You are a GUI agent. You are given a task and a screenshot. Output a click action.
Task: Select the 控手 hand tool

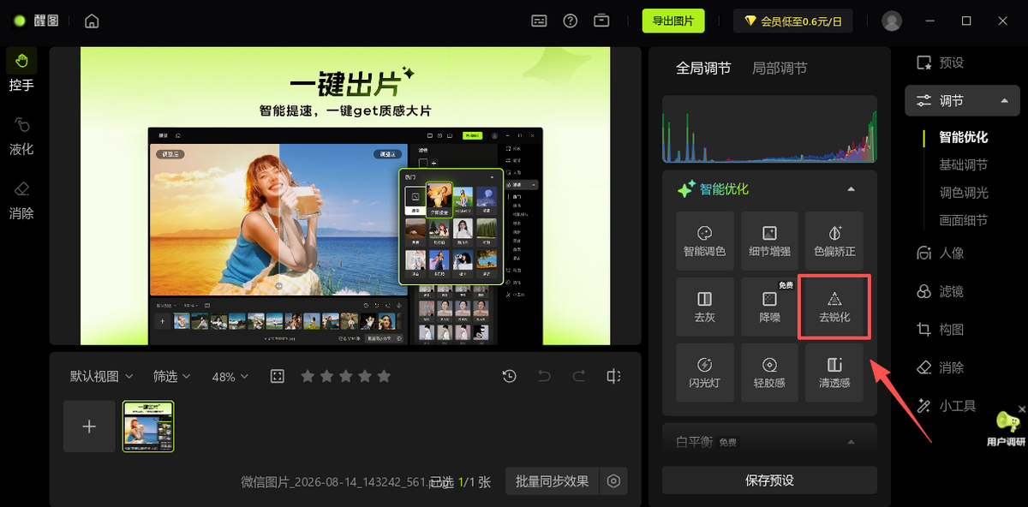click(21, 71)
